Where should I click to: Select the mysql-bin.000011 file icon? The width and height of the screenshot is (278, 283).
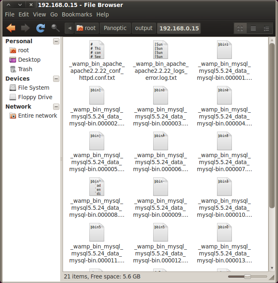coord(97,232)
